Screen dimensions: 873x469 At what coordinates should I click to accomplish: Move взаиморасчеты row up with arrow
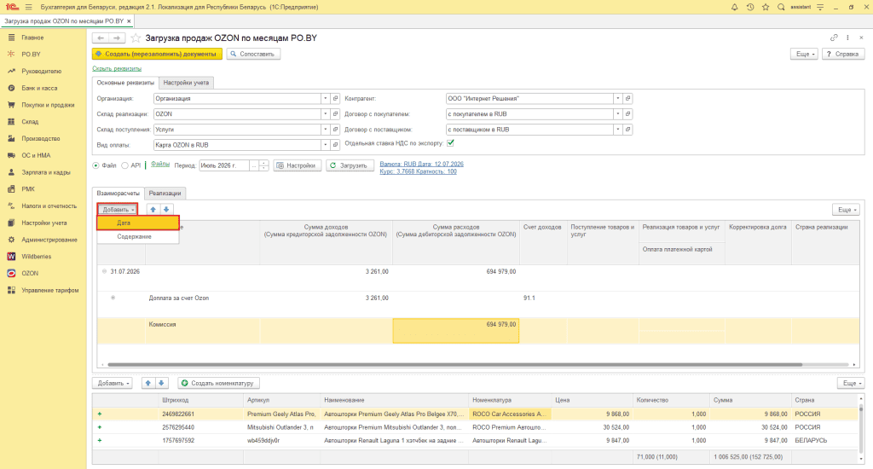(153, 210)
